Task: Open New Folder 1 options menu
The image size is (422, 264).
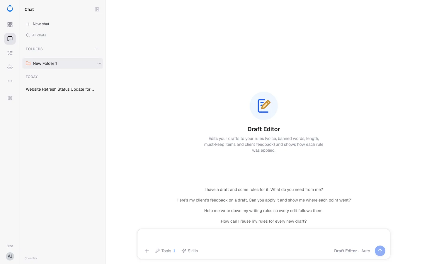Action: point(99,63)
